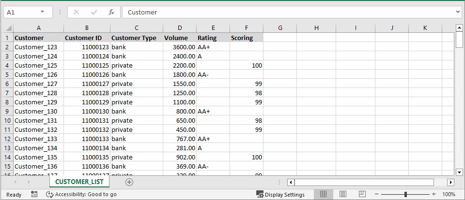Select row 1 header
Image resolution: width=465 pixels, height=200 pixels.
(x=7, y=38)
